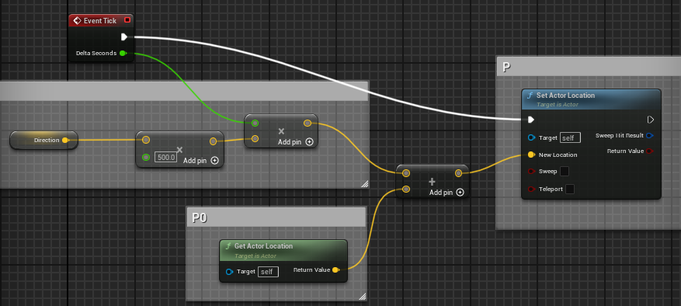The width and height of the screenshot is (681, 306).
Task: Click the Sweep boolean input pin
Action: tap(530, 172)
